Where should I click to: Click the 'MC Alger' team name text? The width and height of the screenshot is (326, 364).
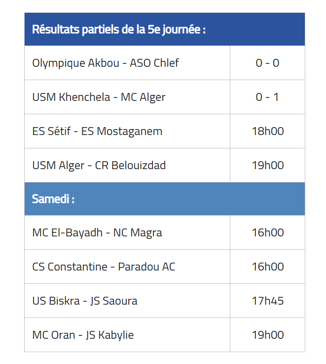(x=143, y=97)
